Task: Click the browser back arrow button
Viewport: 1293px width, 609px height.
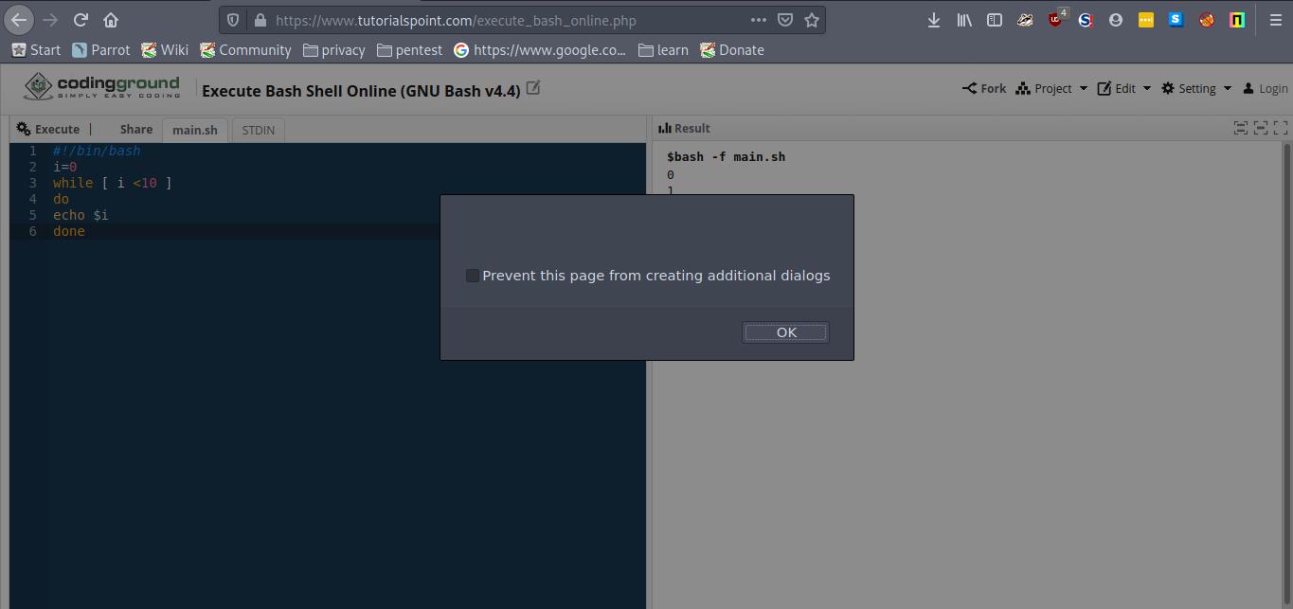Action: click(x=19, y=19)
